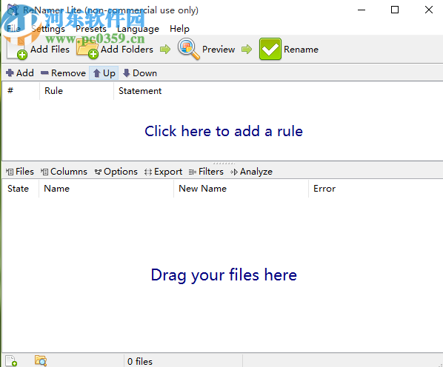Image resolution: width=443 pixels, height=367 pixels.
Task: Move rule Up with the arrow button
Action: (104, 73)
